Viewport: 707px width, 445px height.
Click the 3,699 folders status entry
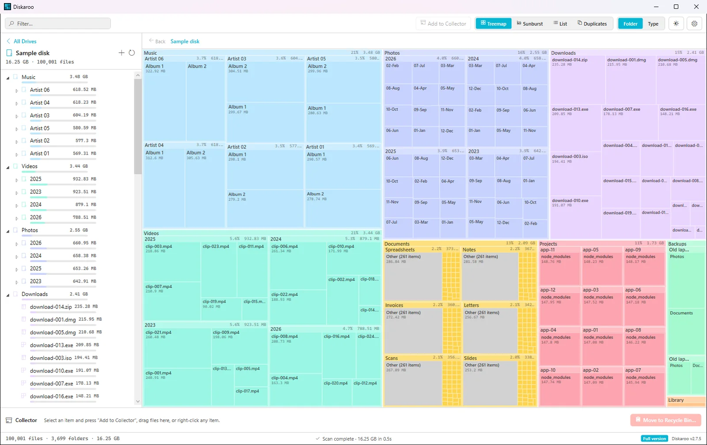point(69,438)
